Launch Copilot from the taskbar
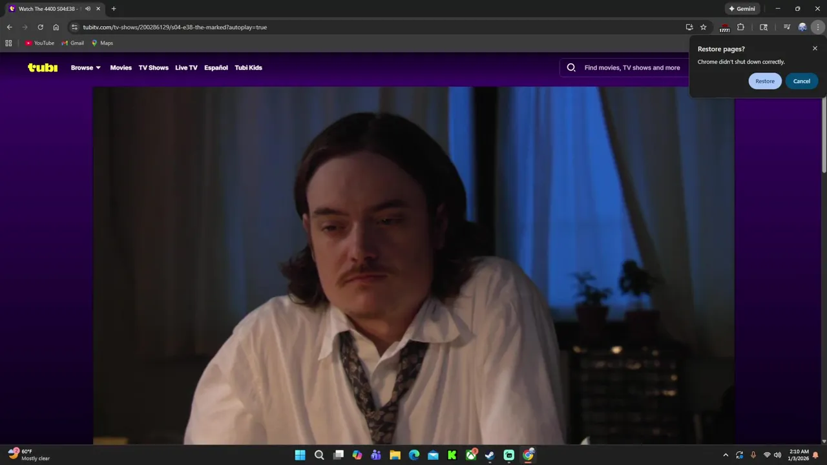 (357, 455)
